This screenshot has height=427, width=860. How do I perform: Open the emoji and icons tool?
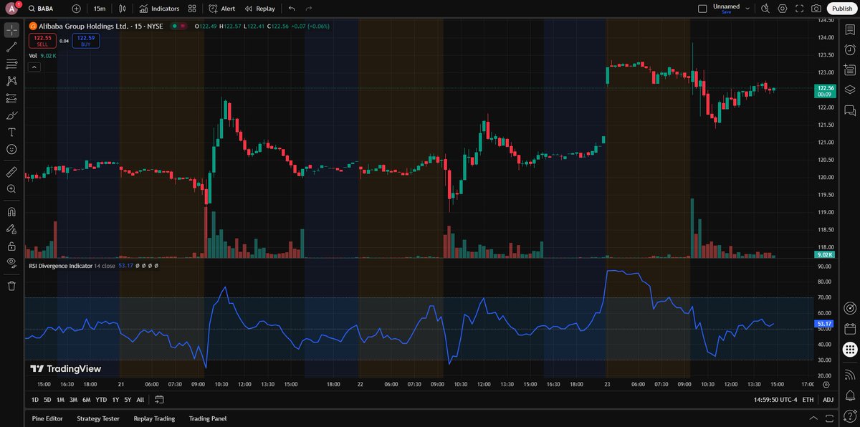tap(11, 149)
